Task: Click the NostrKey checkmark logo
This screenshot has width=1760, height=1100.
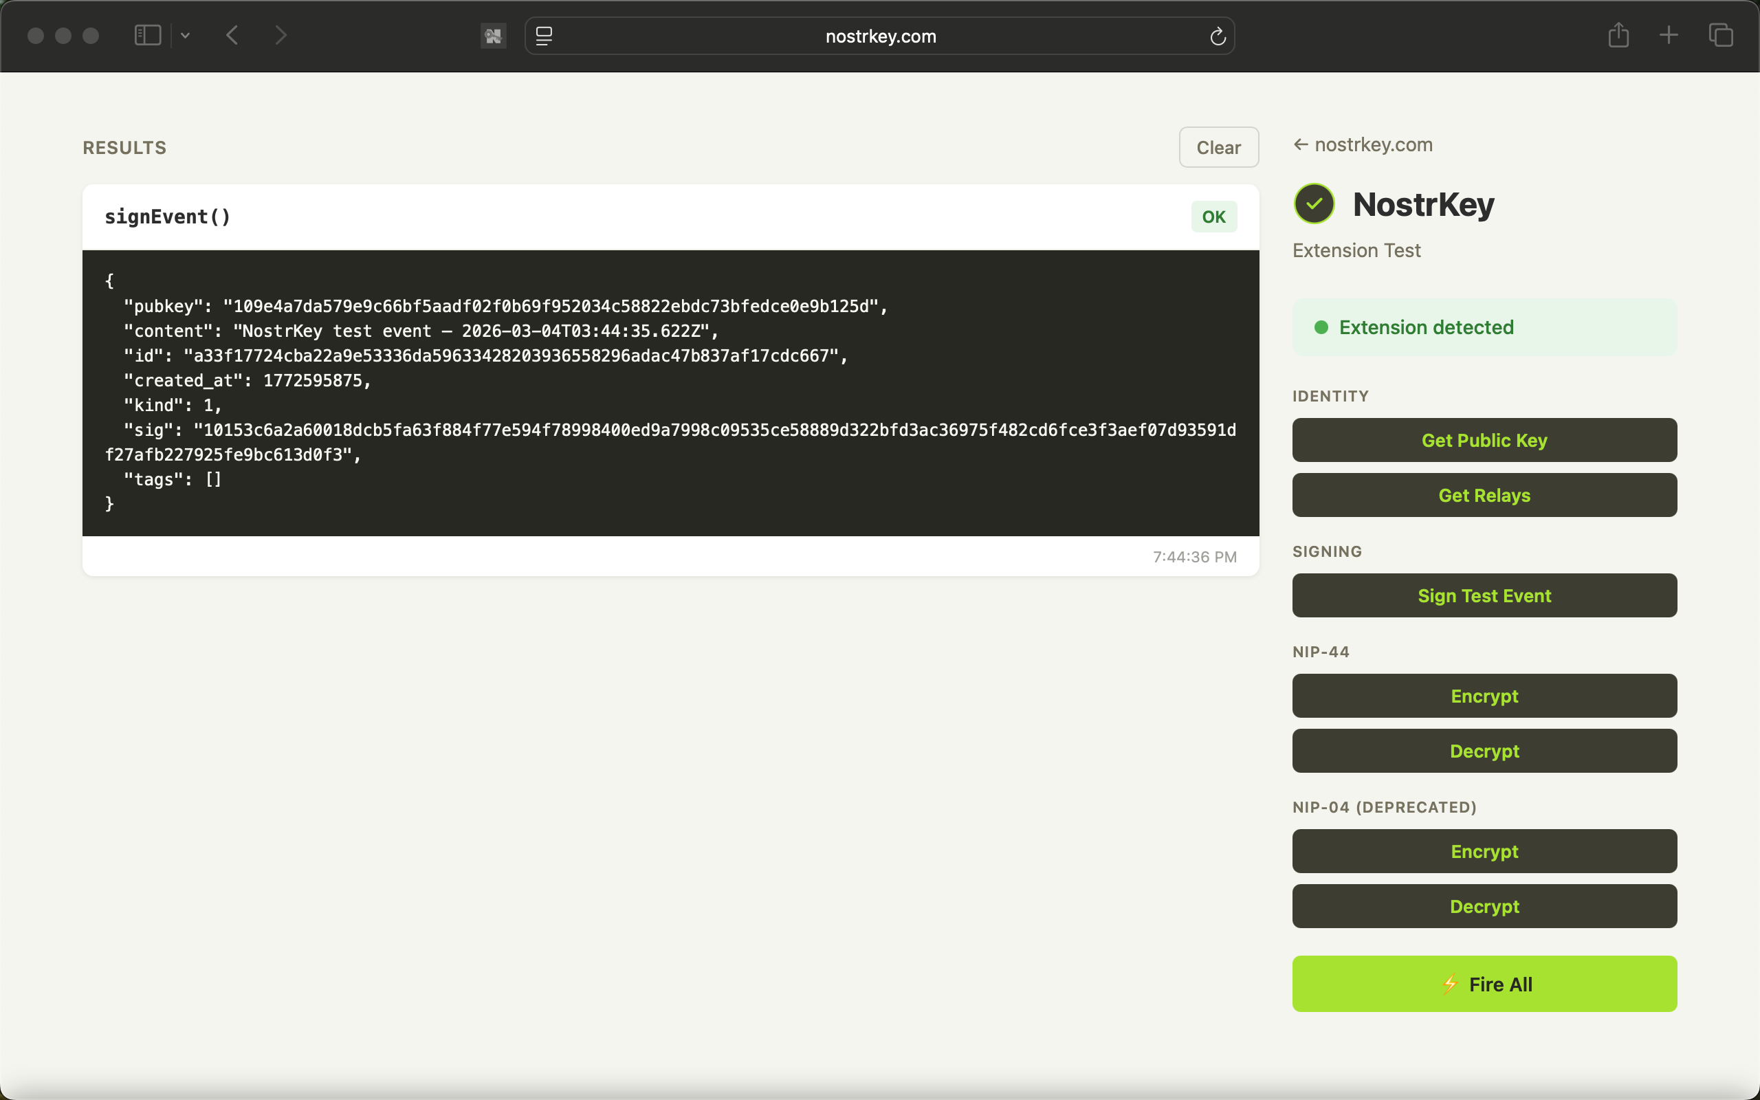Action: tap(1314, 203)
